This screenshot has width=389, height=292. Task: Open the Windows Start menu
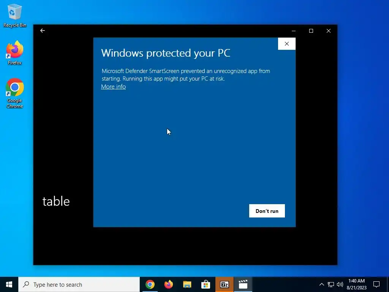click(x=9, y=284)
